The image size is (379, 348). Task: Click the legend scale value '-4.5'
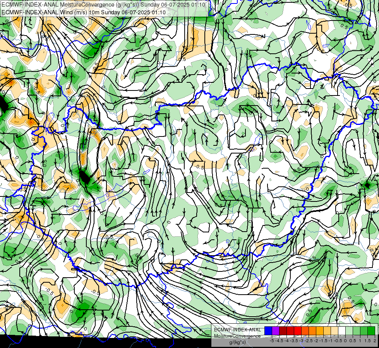click(x=279, y=341)
